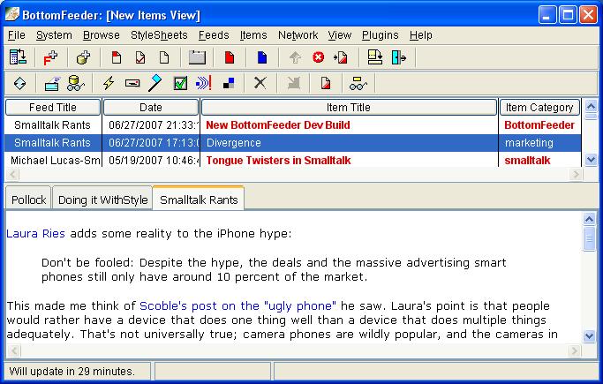Click the Item Category column header
The image size is (603, 384).
click(539, 107)
